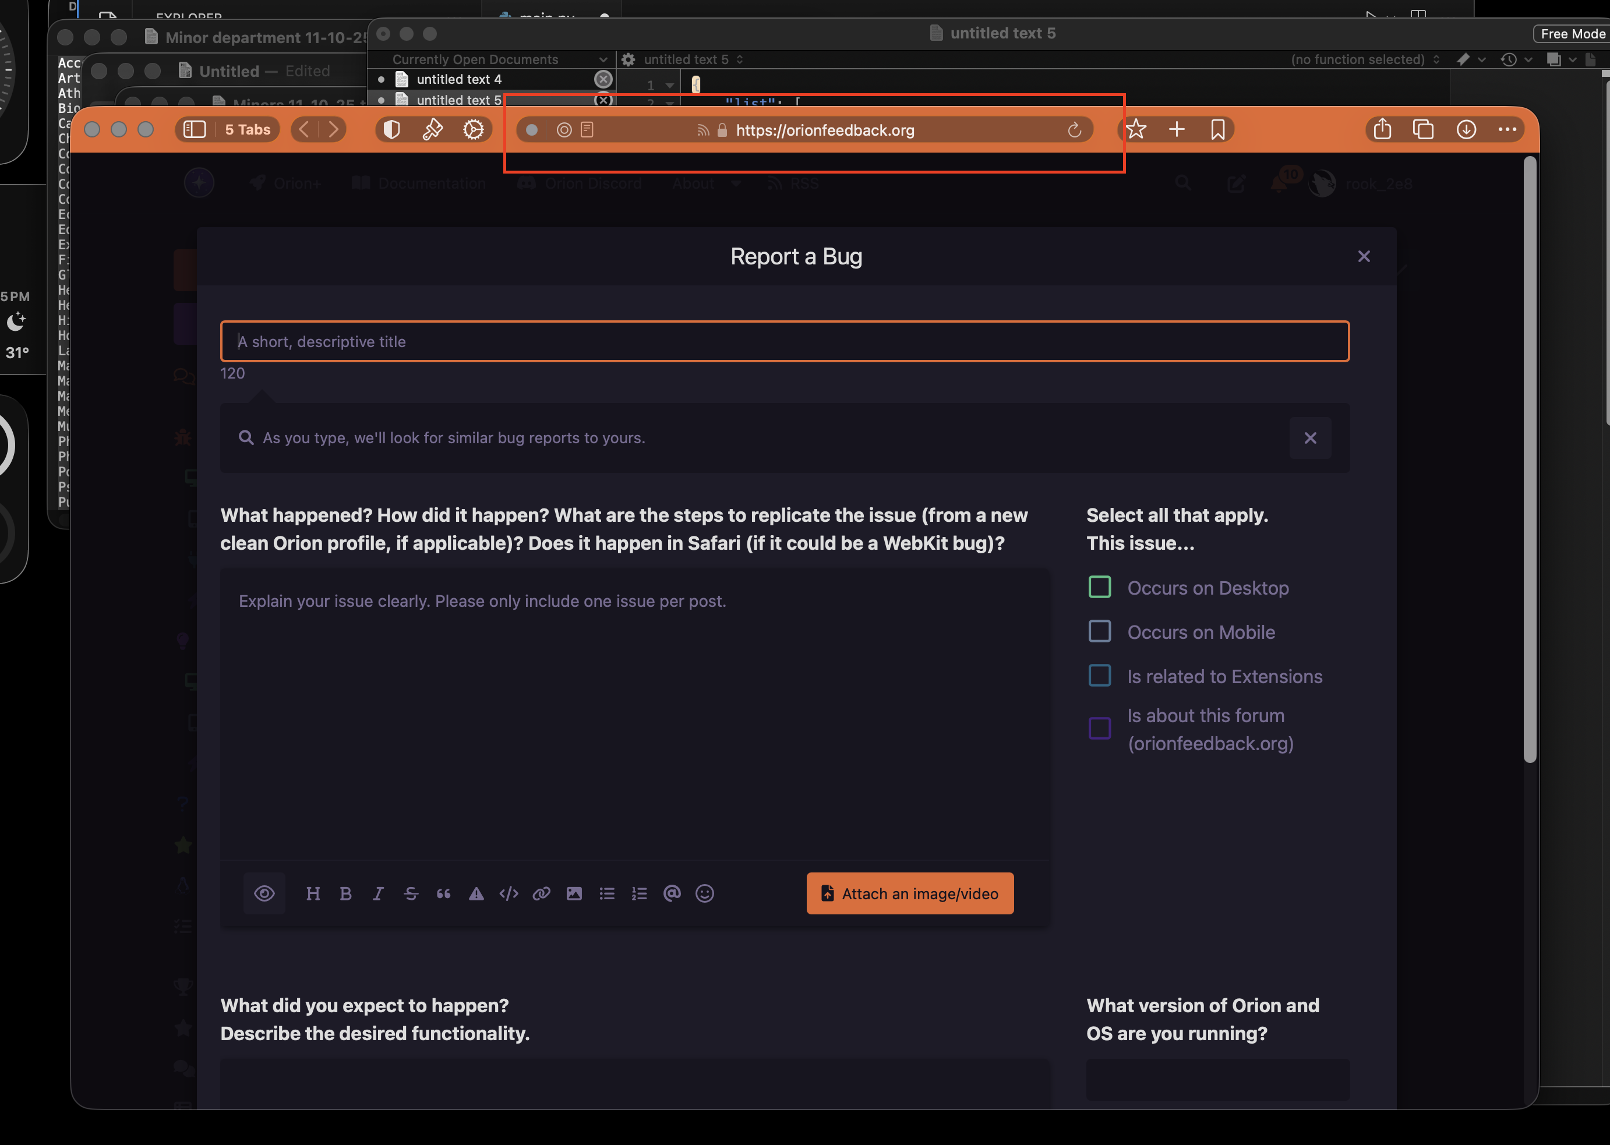Viewport: 1610px width, 1145px height.
Task: Click the emoji smiley icon in editor
Action: click(x=704, y=894)
